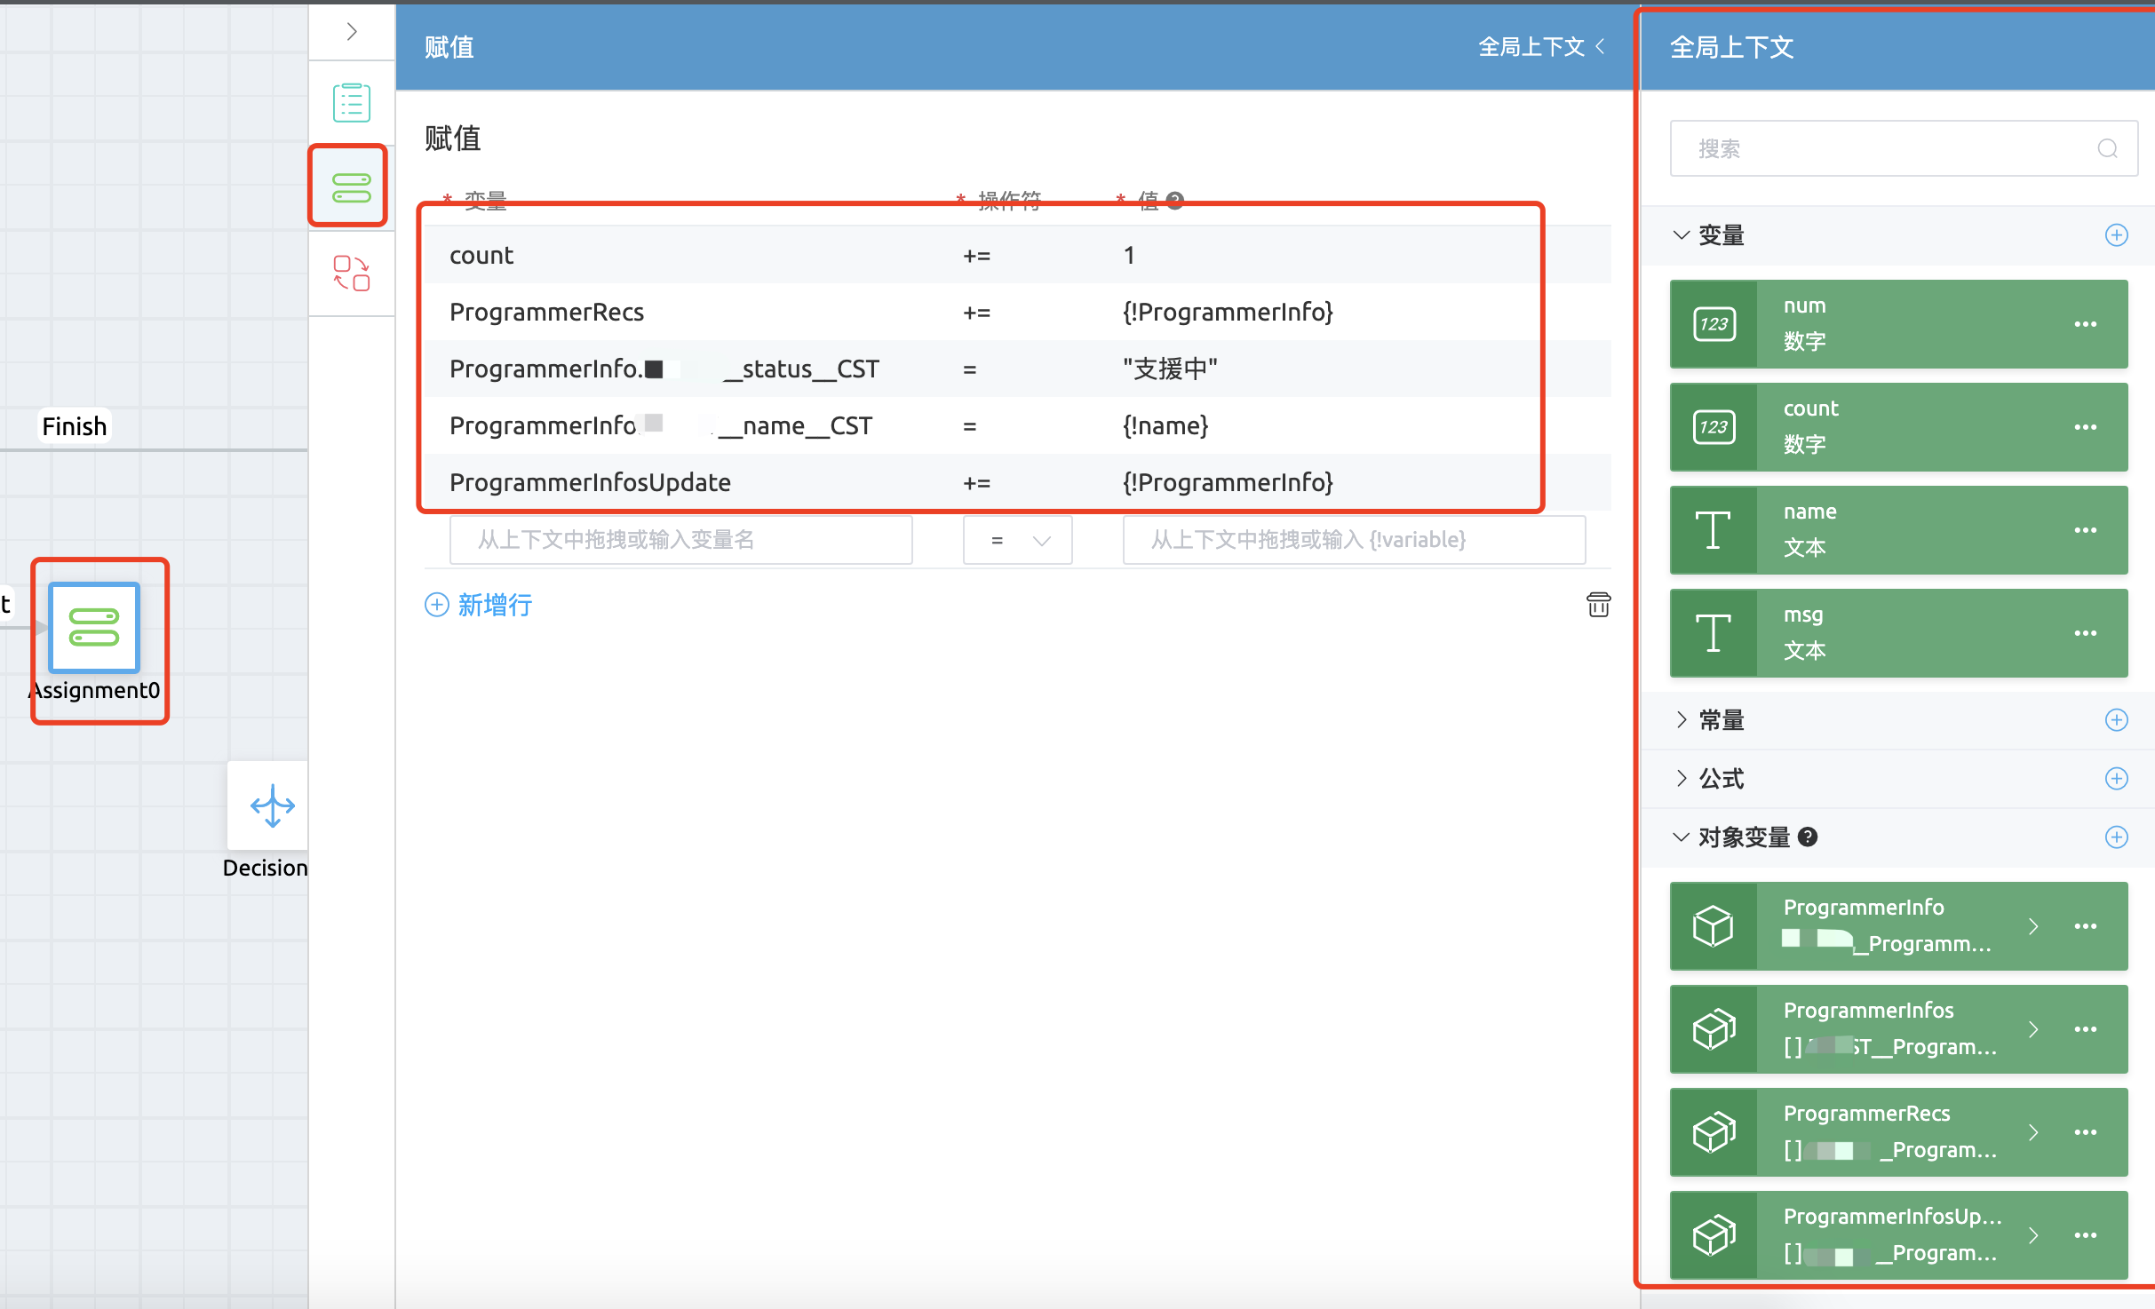
Task: Collapse sidebar with top arrow chevron
Action: point(352,32)
